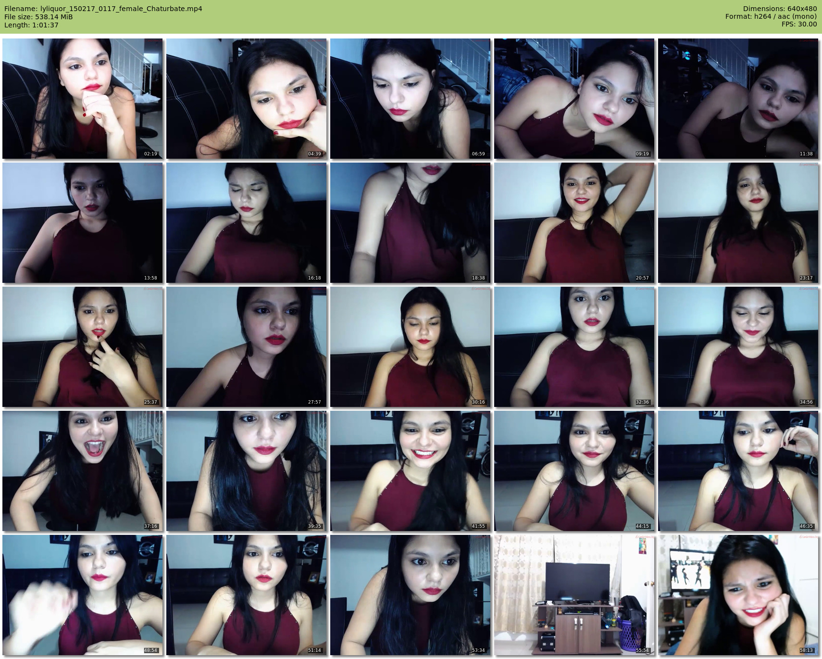Click the dark frame at 11:38
The height and width of the screenshot is (659, 822).
(738, 99)
